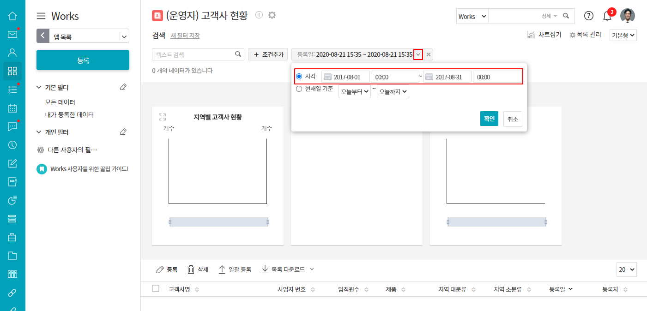The image size is (647, 311).
Task: Click the 확인 button
Action: (x=489, y=119)
